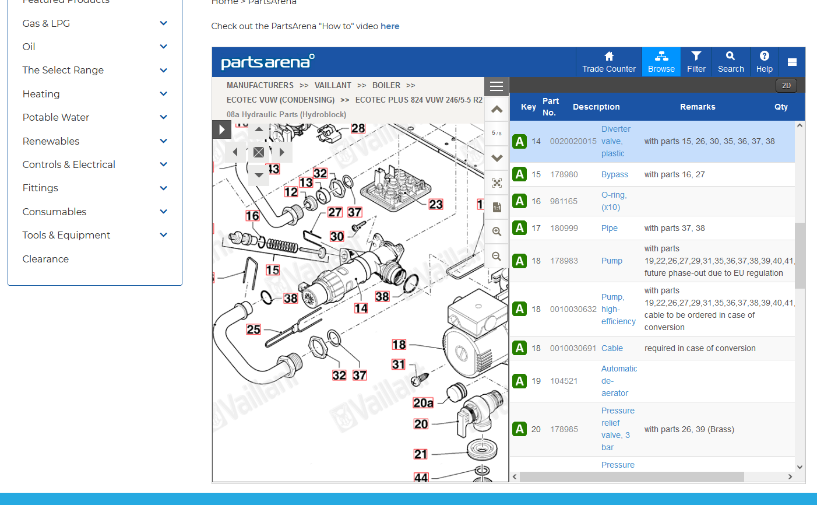Toggle the split layout icon in header
Viewport: 817px width, 505px height.
click(x=792, y=62)
